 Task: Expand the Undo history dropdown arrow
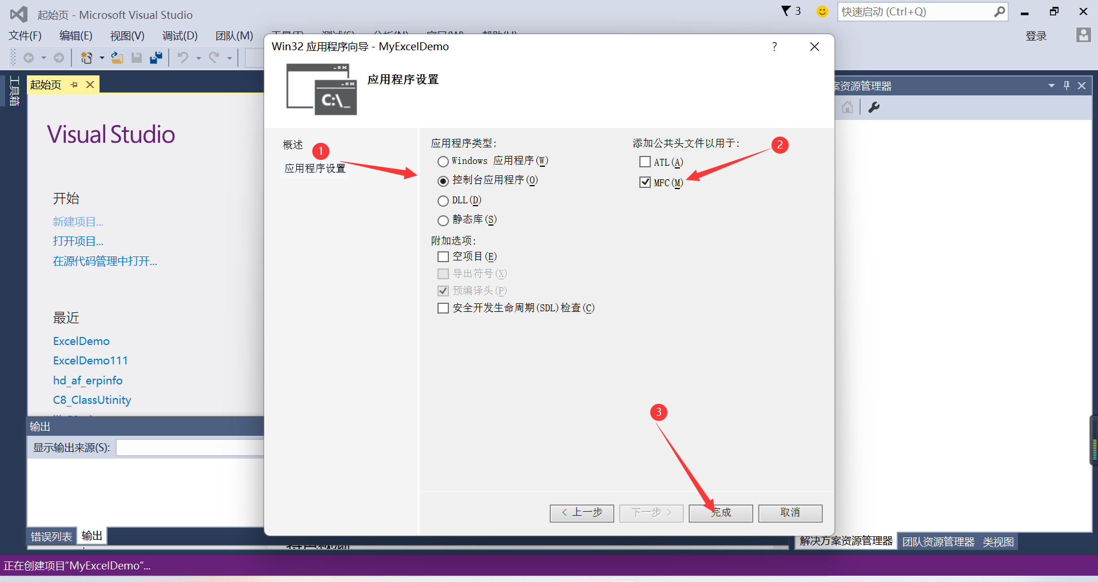pyautogui.click(x=198, y=58)
